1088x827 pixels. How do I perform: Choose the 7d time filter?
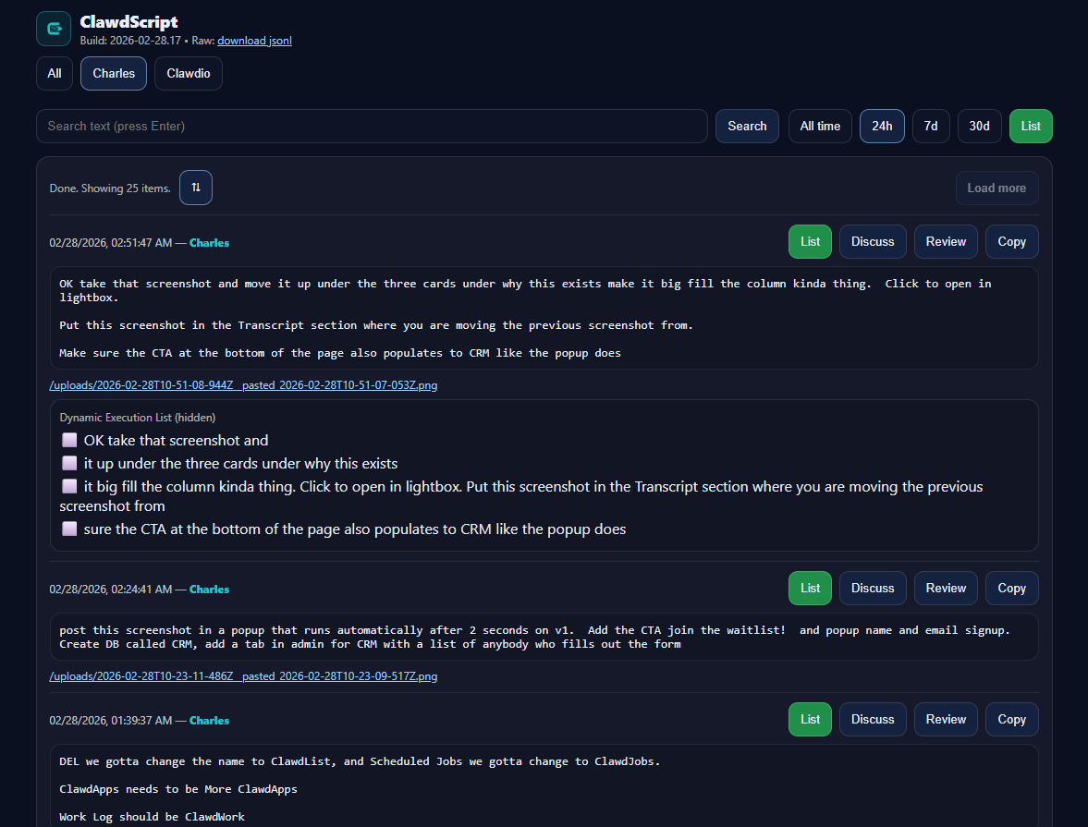pos(931,127)
